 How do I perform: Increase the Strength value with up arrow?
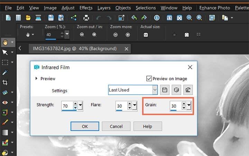click(x=75, y=104)
